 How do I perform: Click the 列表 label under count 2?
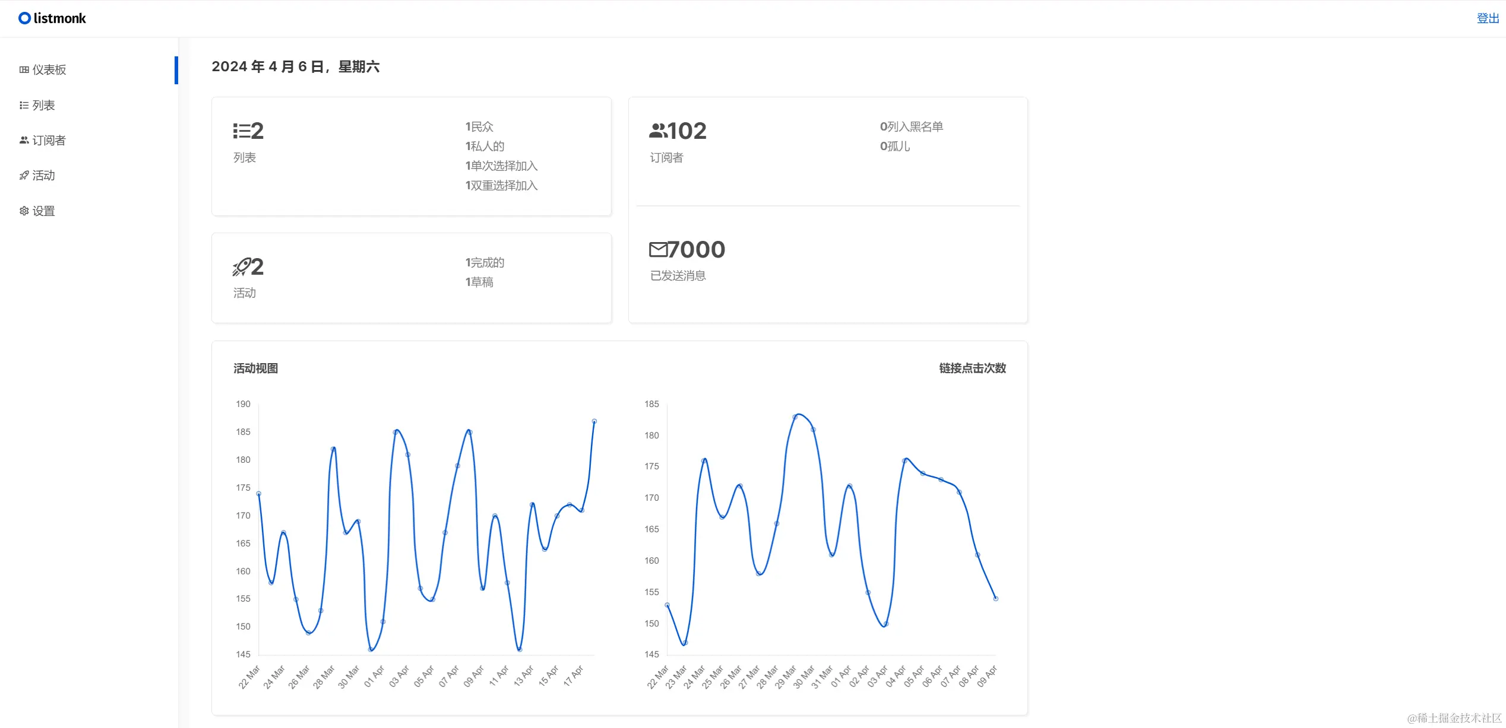245,158
